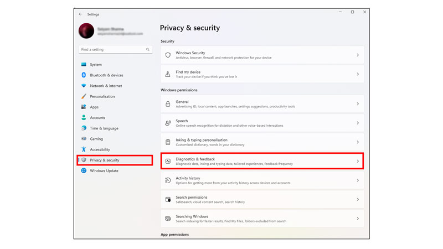Open Inking & typing personalisation chevron
443x249 pixels.
pos(358,142)
